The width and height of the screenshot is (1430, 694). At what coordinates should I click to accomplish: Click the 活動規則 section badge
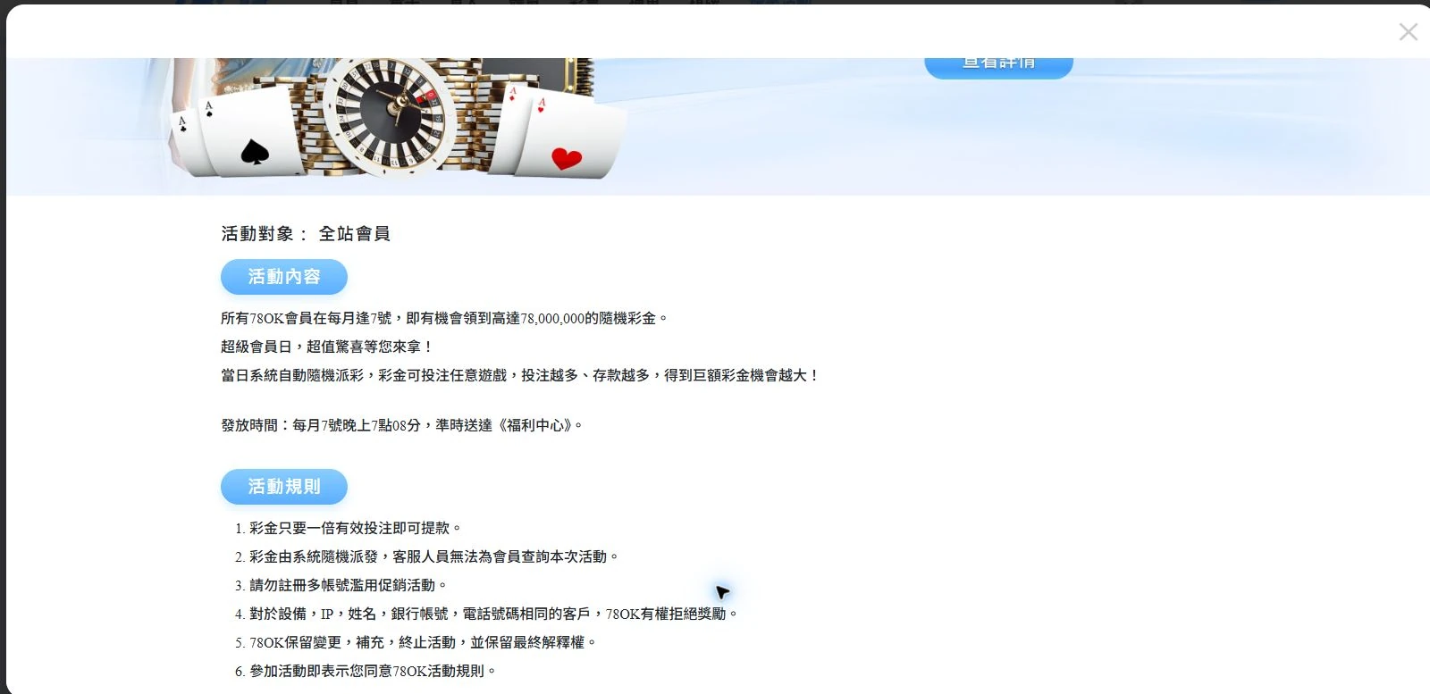point(284,487)
